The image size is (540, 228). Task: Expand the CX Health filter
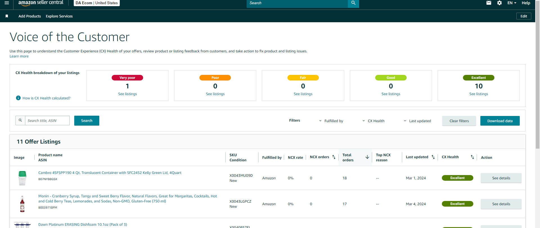tap(373, 121)
